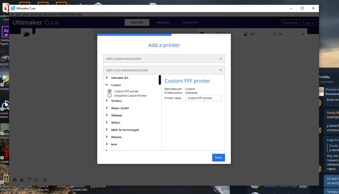
Task: Click the Pinned message in the chat window
Action: [328, 92]
